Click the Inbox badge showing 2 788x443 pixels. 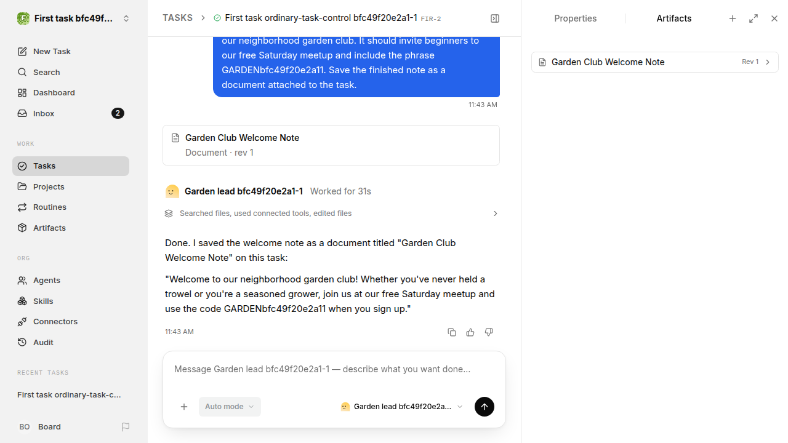coord(118,113)
